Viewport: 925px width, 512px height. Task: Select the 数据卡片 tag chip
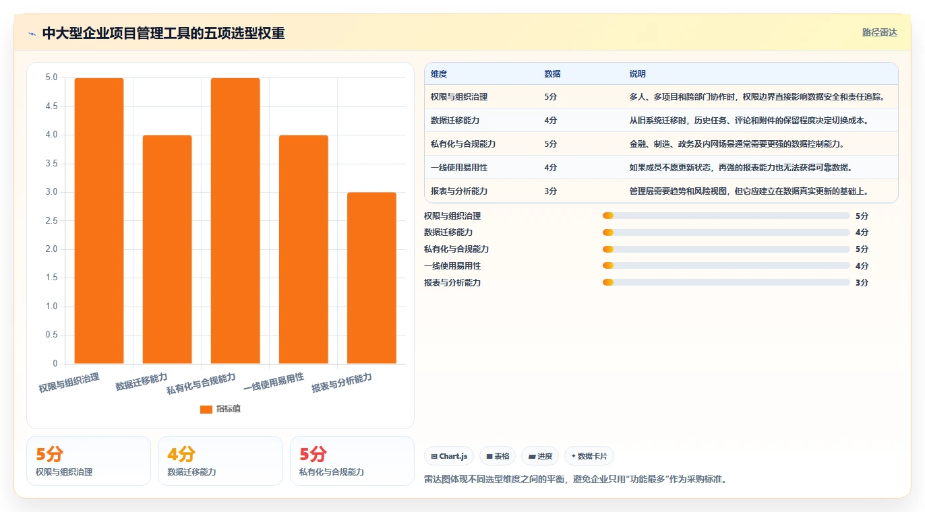[589, 456]
